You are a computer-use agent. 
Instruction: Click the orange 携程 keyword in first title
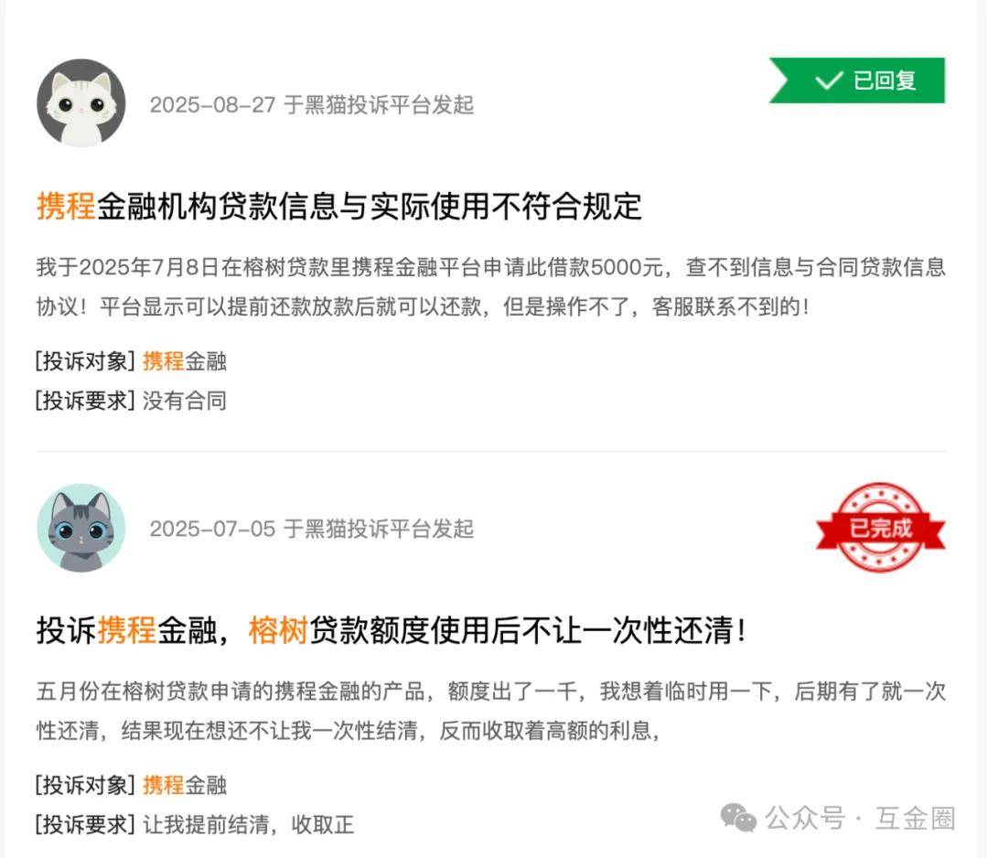66,207
